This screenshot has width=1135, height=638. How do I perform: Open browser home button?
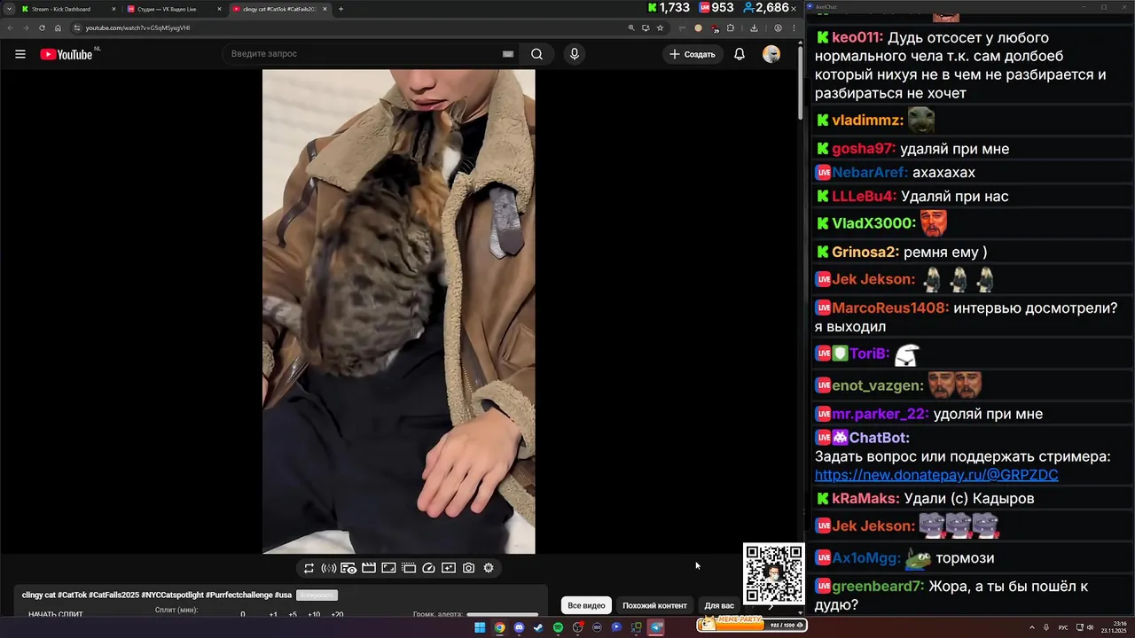pos(59,27)
